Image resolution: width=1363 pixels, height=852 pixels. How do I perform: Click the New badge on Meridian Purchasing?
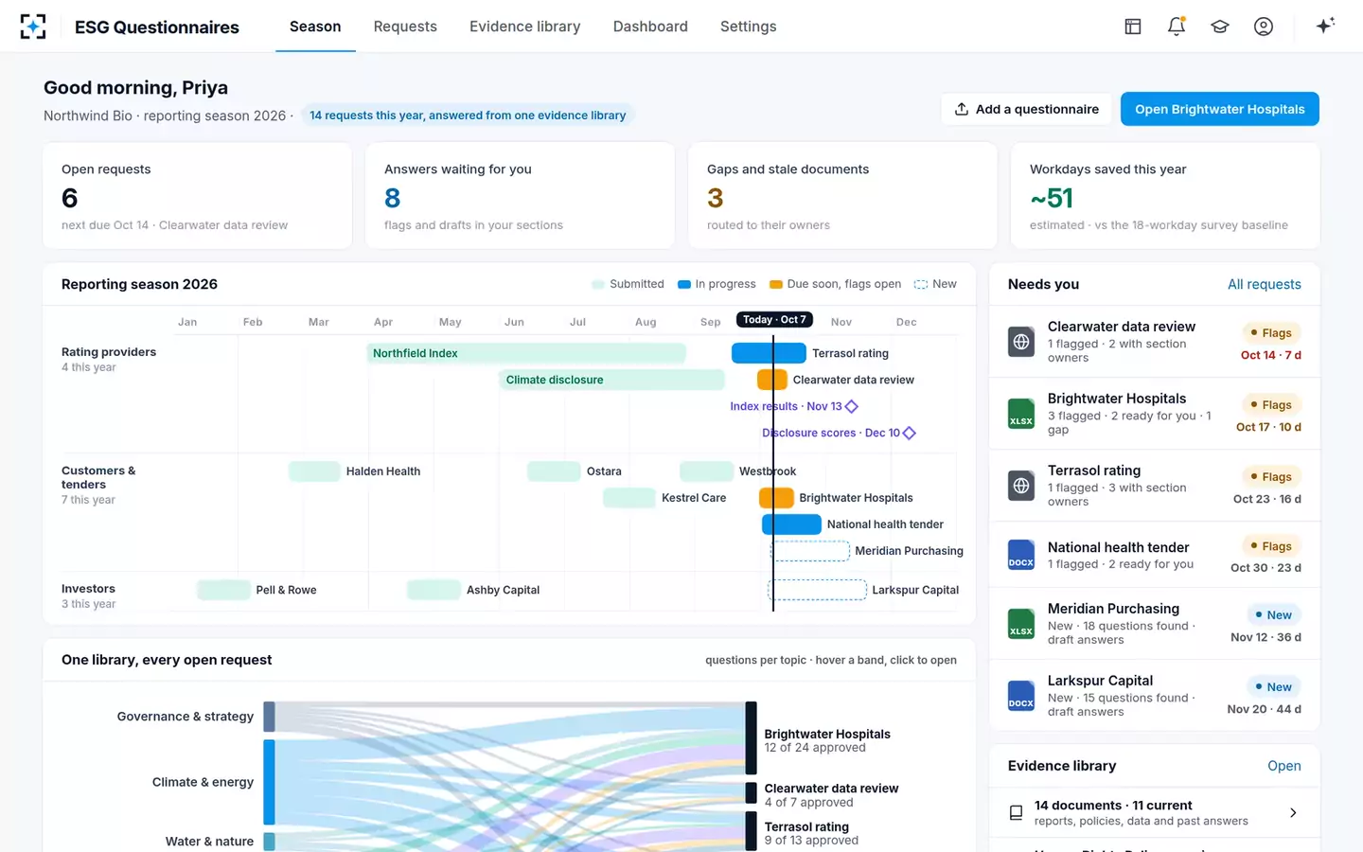1274,615
